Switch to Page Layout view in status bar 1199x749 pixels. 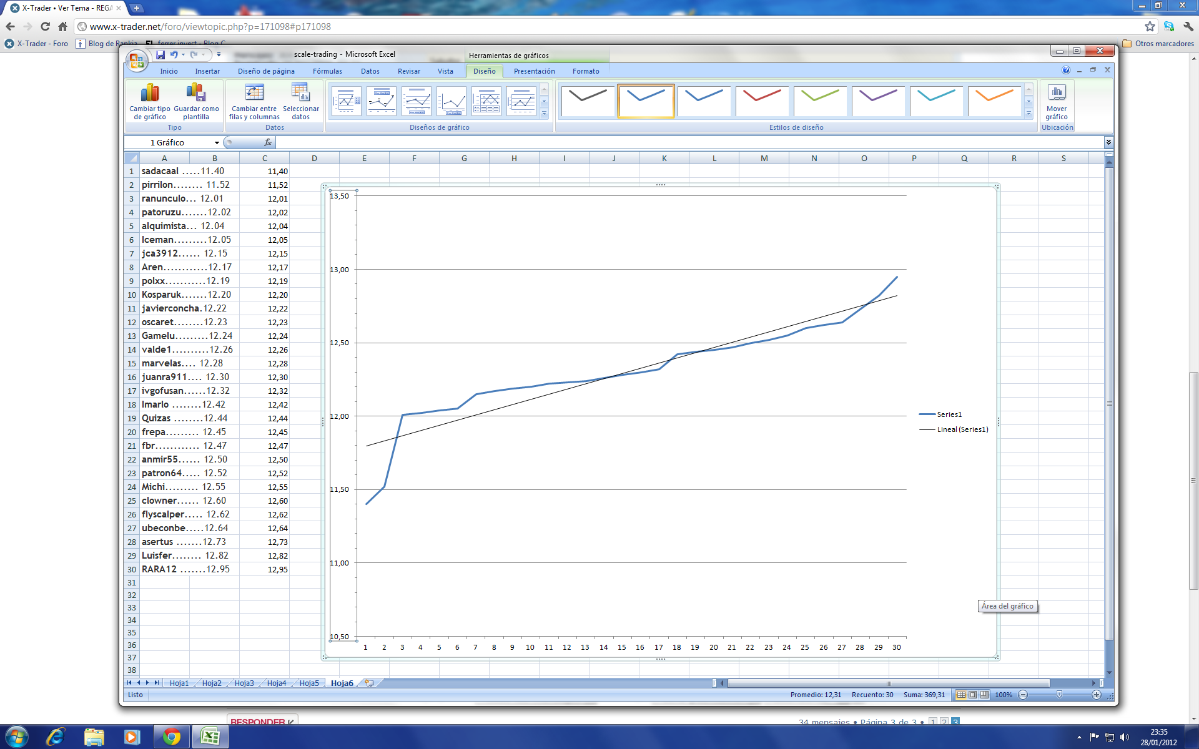point(972,695)
